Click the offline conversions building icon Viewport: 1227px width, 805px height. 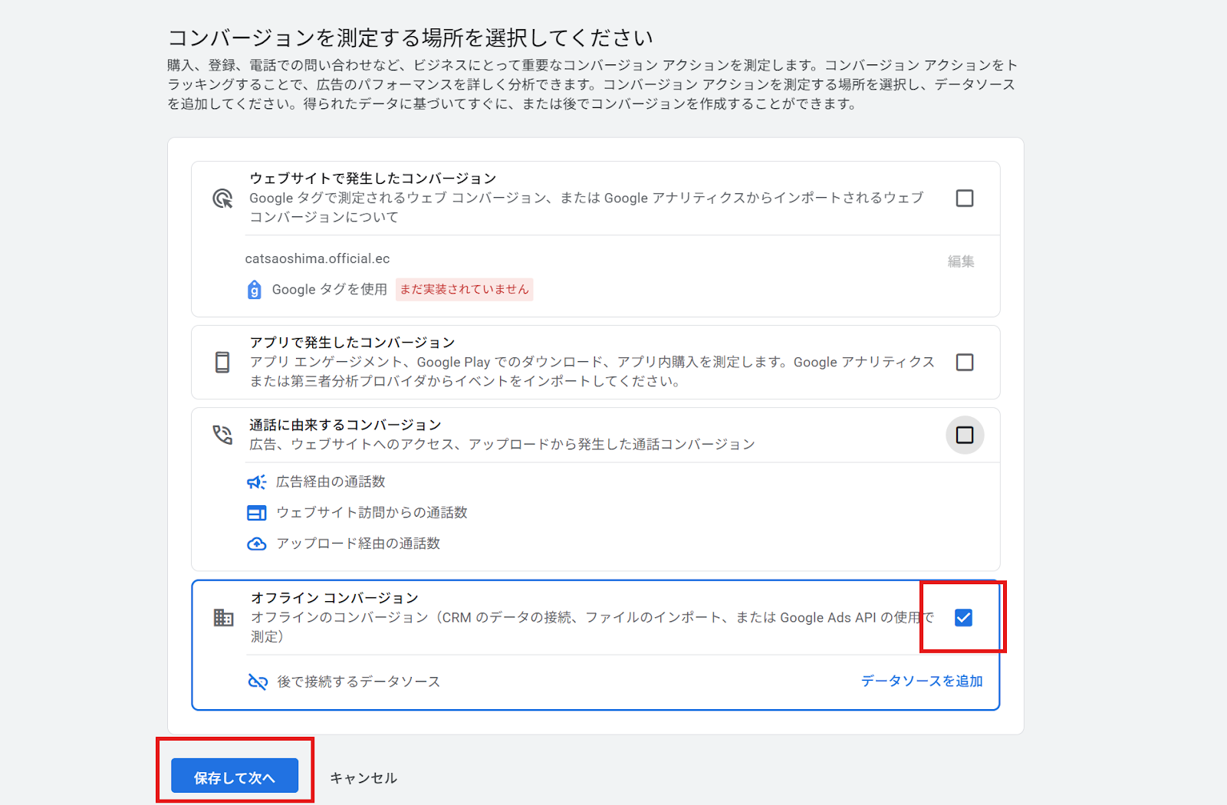tap(223, 617)
